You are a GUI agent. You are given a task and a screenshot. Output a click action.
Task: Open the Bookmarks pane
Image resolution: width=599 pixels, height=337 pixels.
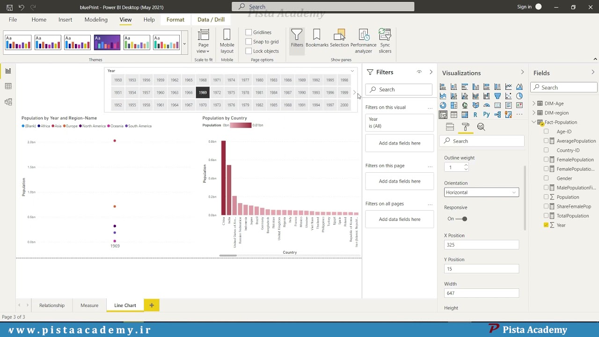(317, 38)
